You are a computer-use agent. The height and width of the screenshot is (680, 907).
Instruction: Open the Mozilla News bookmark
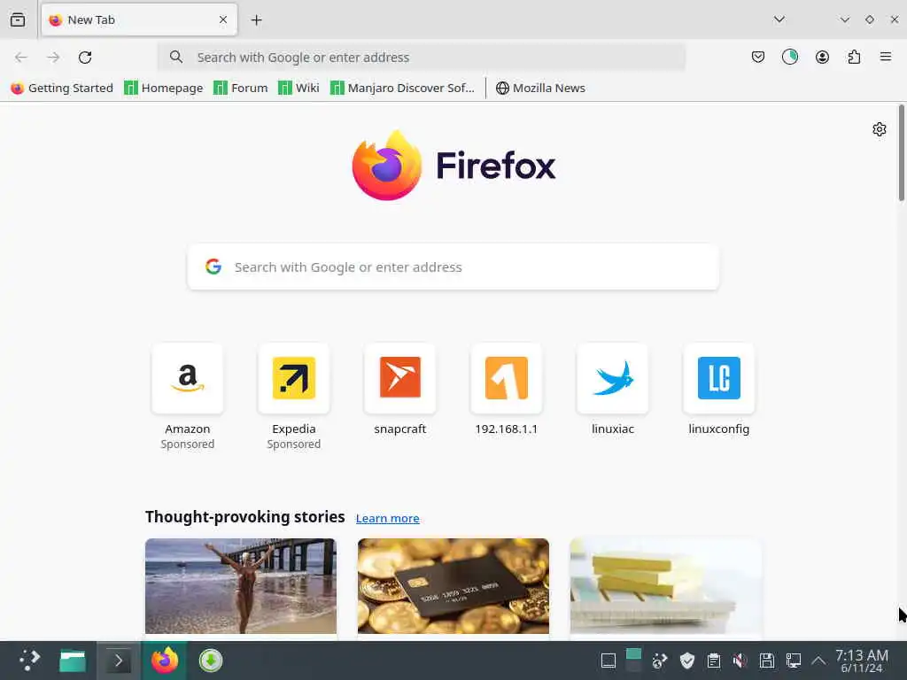[541, 88]
